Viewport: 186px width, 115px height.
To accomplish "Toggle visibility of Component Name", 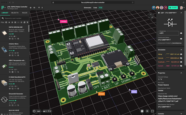I will coord(181,39).
